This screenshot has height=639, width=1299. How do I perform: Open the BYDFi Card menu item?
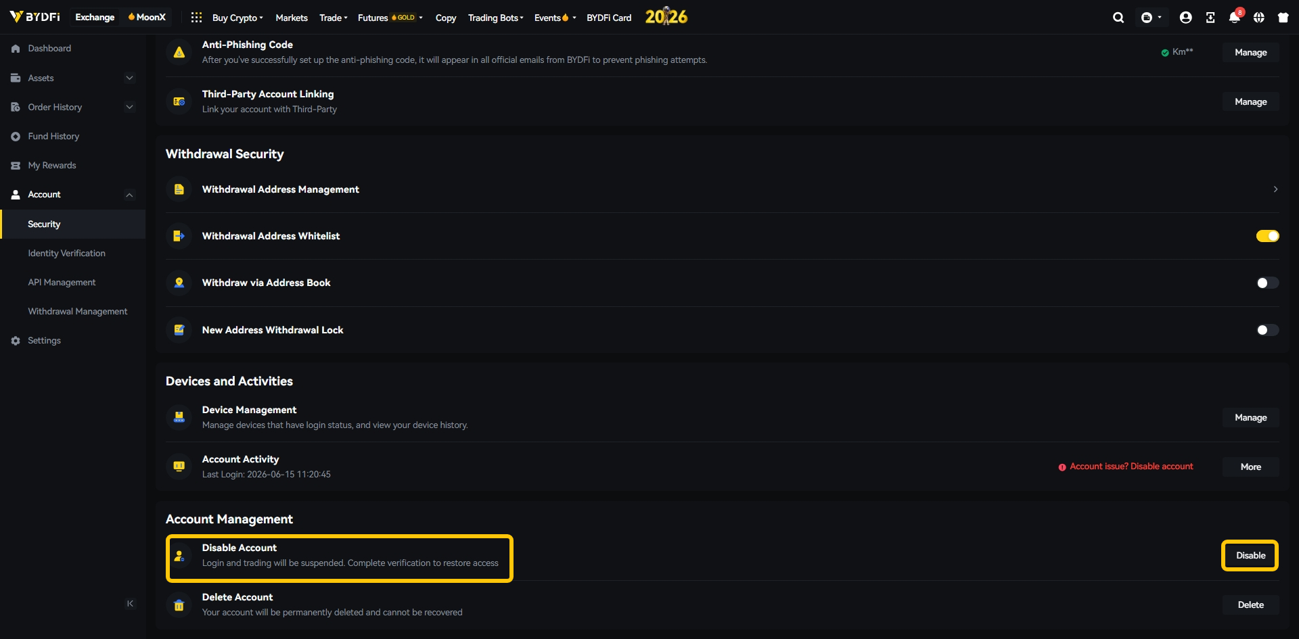(x=609, y=18)
